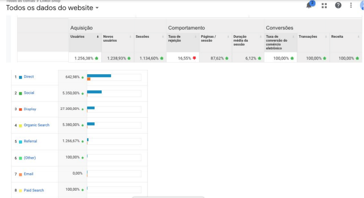
Task: Click the red down arrow beside 16,55%
Action: point(194,58)
